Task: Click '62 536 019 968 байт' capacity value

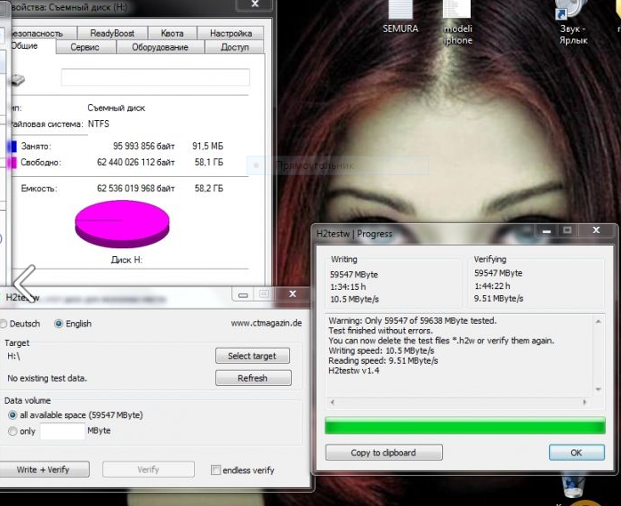Action: (x=136, y=188)
